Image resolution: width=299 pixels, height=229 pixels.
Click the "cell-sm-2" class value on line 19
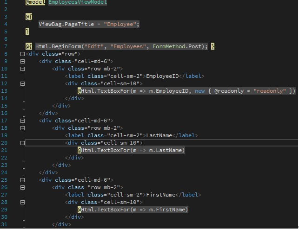click(x=125, y=135)
